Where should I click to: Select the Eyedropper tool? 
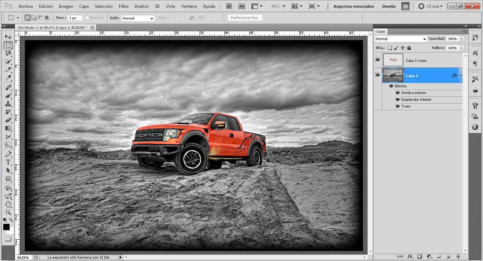pyautogui.click(x=8, y=78)
